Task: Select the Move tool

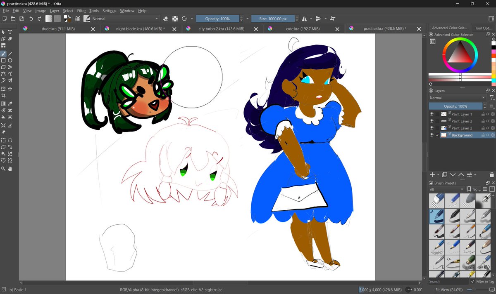Action: pos(10,89)
